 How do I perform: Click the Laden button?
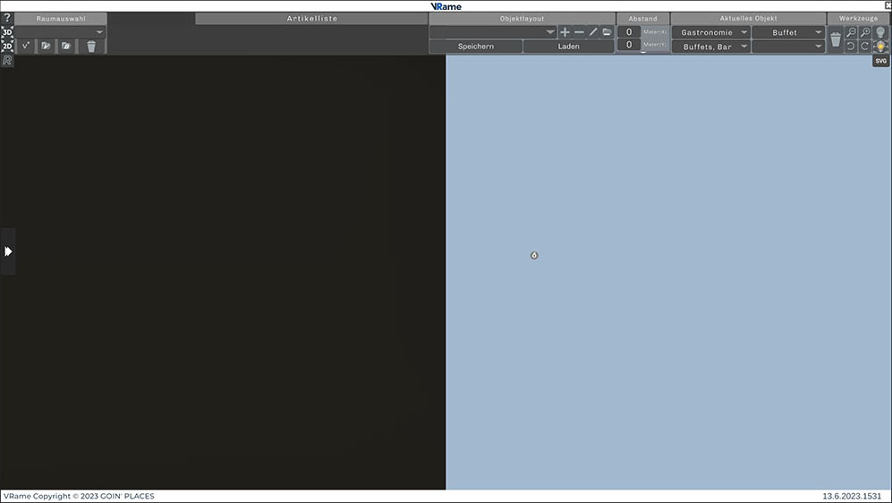(x=569, y=47)
